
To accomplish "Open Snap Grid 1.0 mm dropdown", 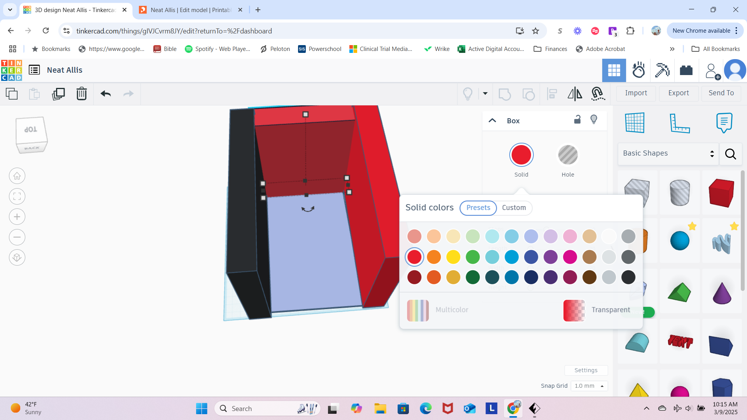I will 589,386.
